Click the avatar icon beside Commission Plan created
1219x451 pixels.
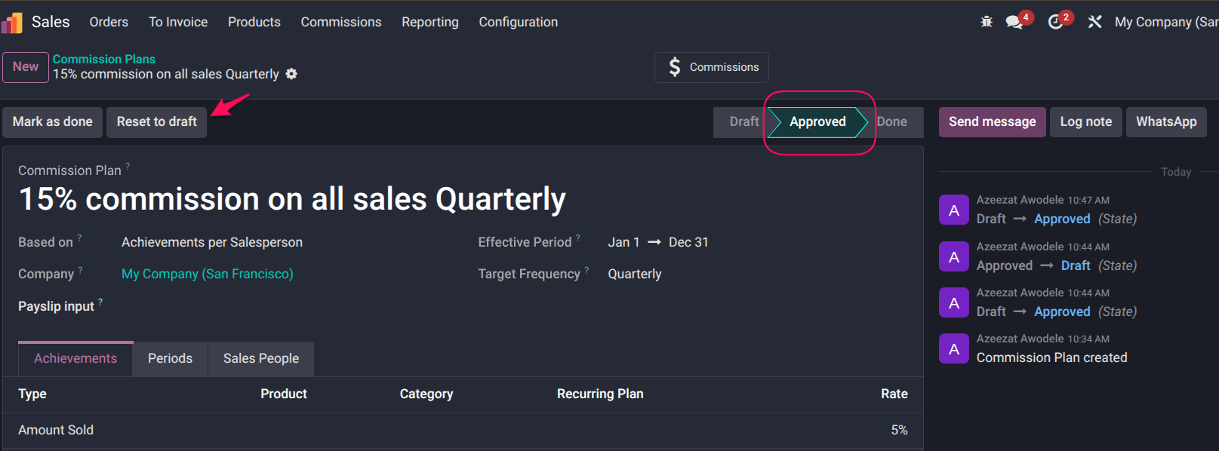[954, 348]
